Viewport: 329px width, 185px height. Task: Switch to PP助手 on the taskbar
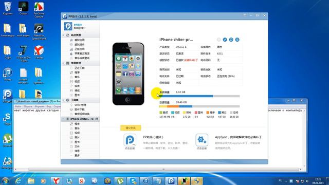[x=171, y=181]
